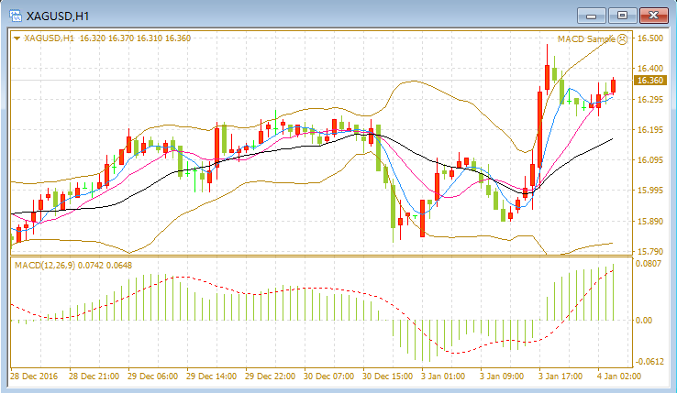This screenshot has height=393, width=677.
Task: Expand the XAGUSD,H1 chart header triangle
Action: pos(17,38)
